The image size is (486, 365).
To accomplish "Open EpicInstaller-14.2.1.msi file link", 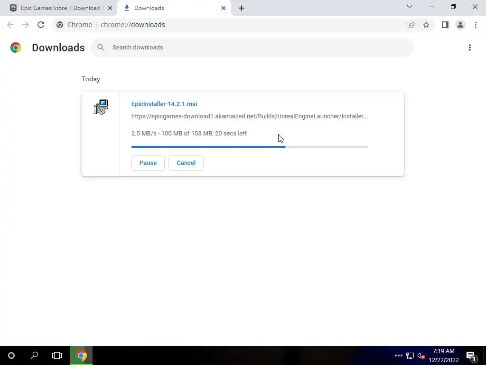I will (164, 104).
